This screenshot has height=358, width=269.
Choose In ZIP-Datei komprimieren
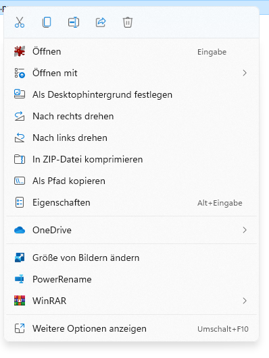coord(131,159)
